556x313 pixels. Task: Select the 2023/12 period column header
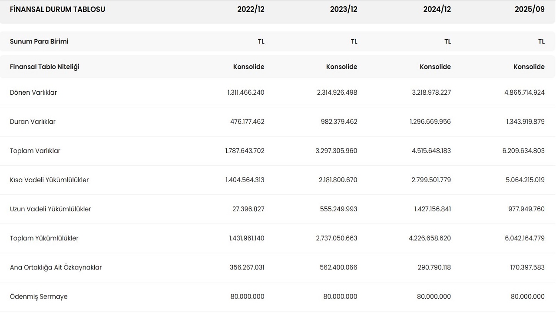click(x=344, y=10)
